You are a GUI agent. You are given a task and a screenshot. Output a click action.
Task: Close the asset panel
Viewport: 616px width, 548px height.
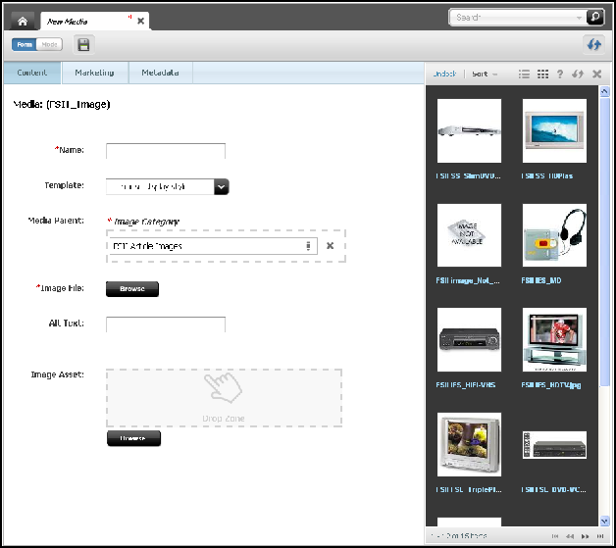[x=596, y=74]
